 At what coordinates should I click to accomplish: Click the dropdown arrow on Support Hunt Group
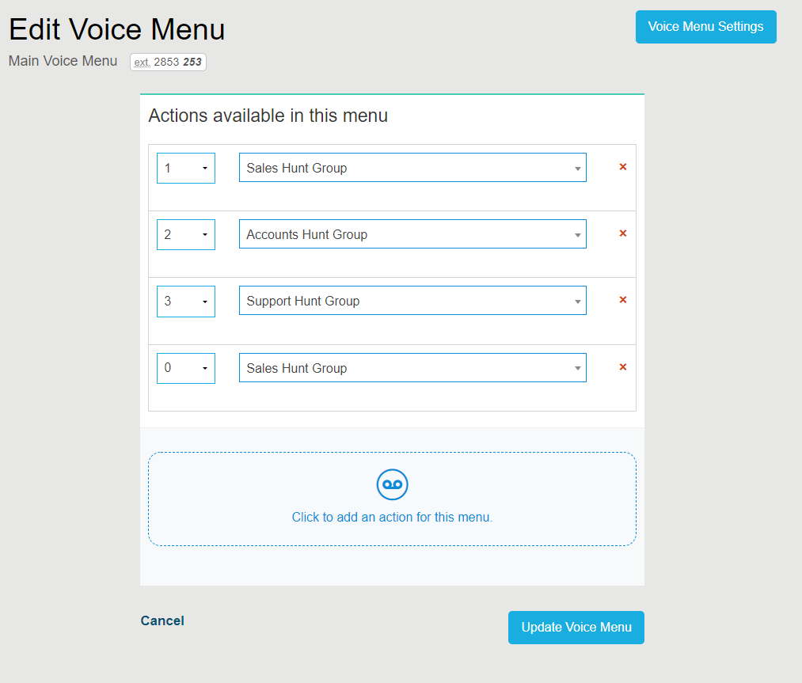[577, 300]
